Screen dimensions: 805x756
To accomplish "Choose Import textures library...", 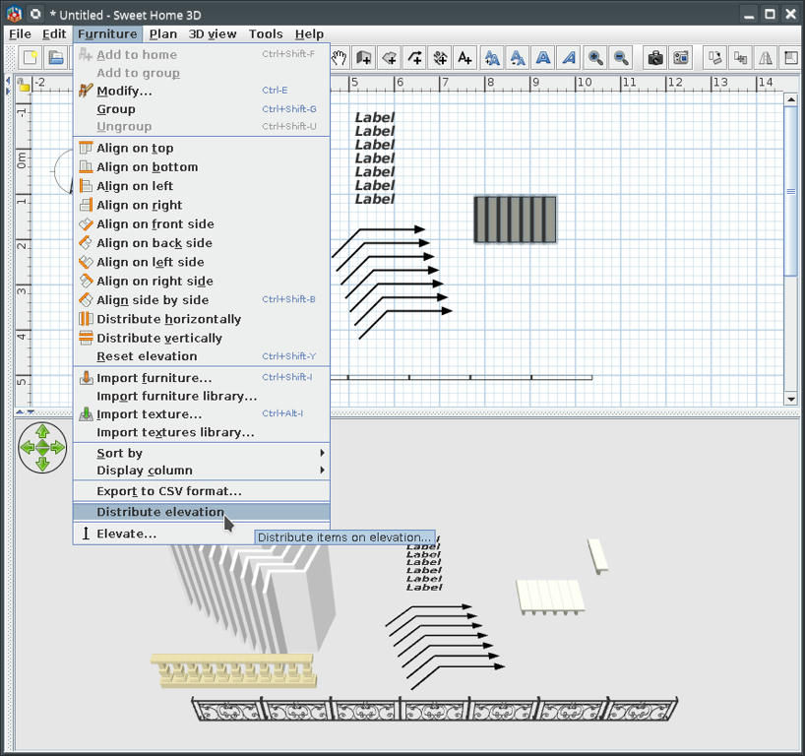I will pyautogui.click(x=201, y=432).
